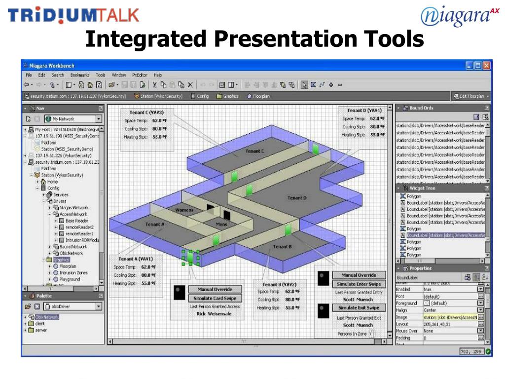
Task: Click the green status icon at bottom right
Action: (x=488, y=351)
